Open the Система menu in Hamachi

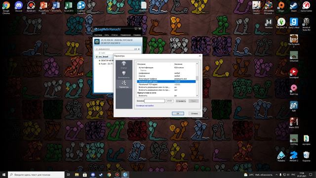(x=98, y=35)
